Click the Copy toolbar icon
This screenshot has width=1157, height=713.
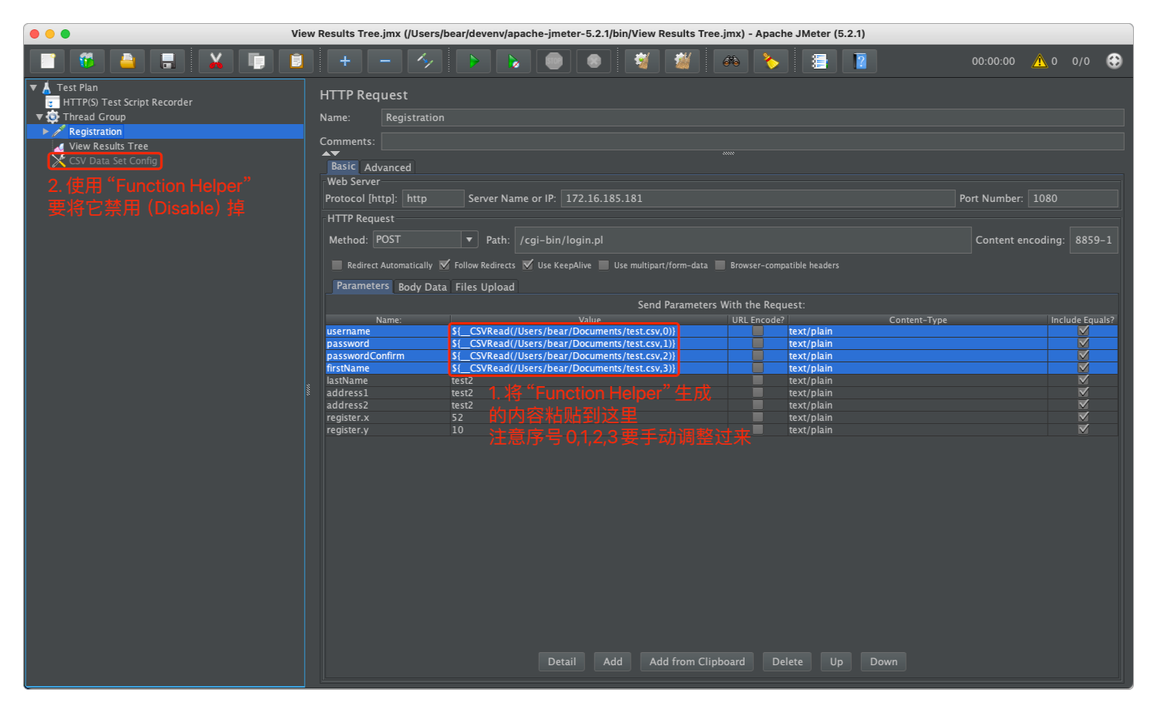point(256,61)
